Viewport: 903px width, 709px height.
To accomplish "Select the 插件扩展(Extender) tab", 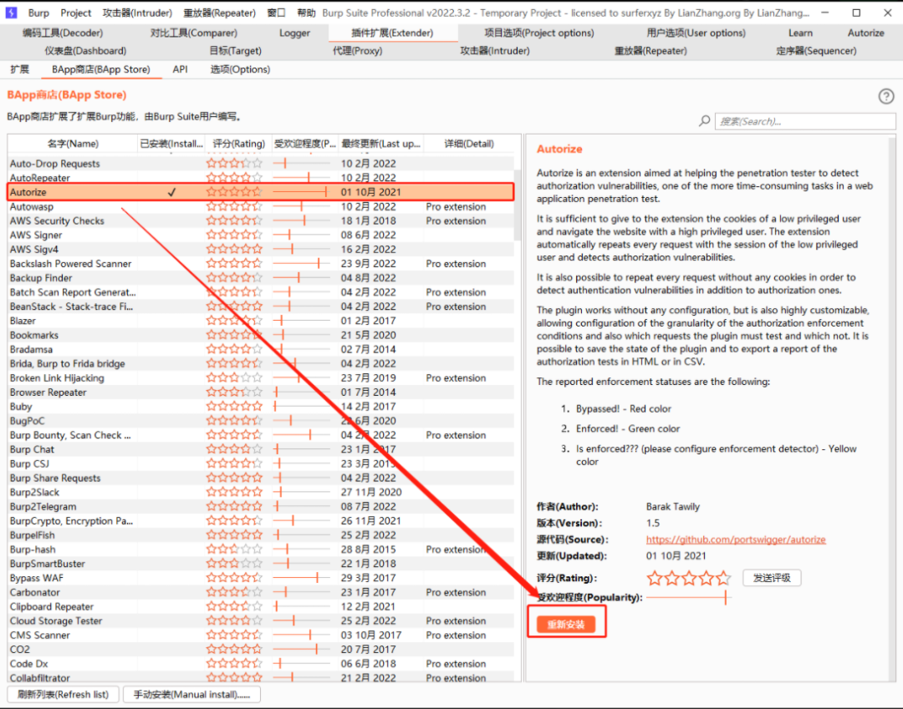I will click(392, 33).
